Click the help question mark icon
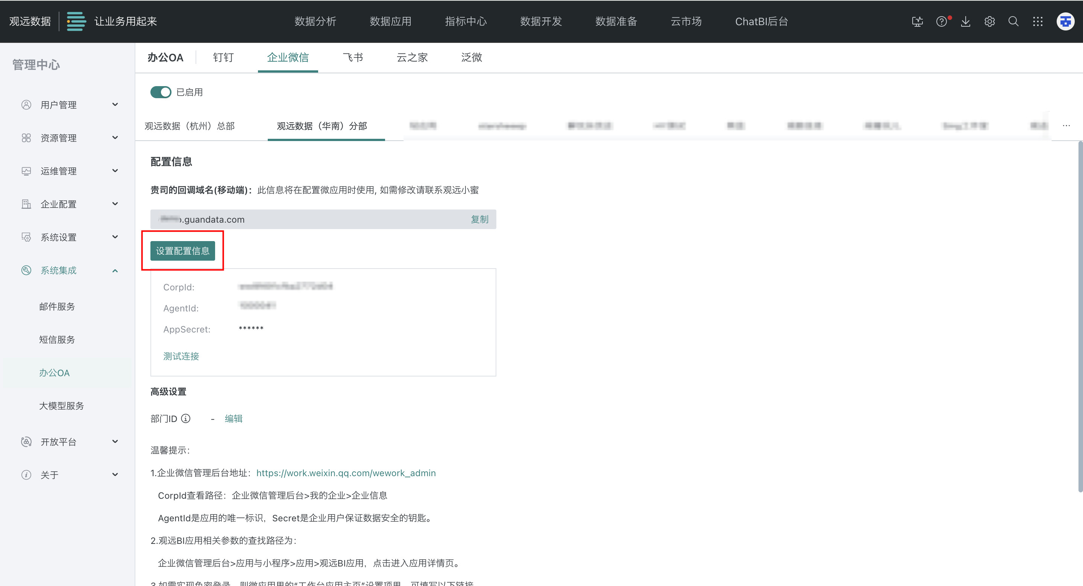The image size is (1083, 586). pos(941,21)
